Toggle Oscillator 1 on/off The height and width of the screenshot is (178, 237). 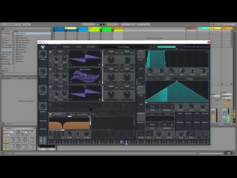[x=50, y=52]
